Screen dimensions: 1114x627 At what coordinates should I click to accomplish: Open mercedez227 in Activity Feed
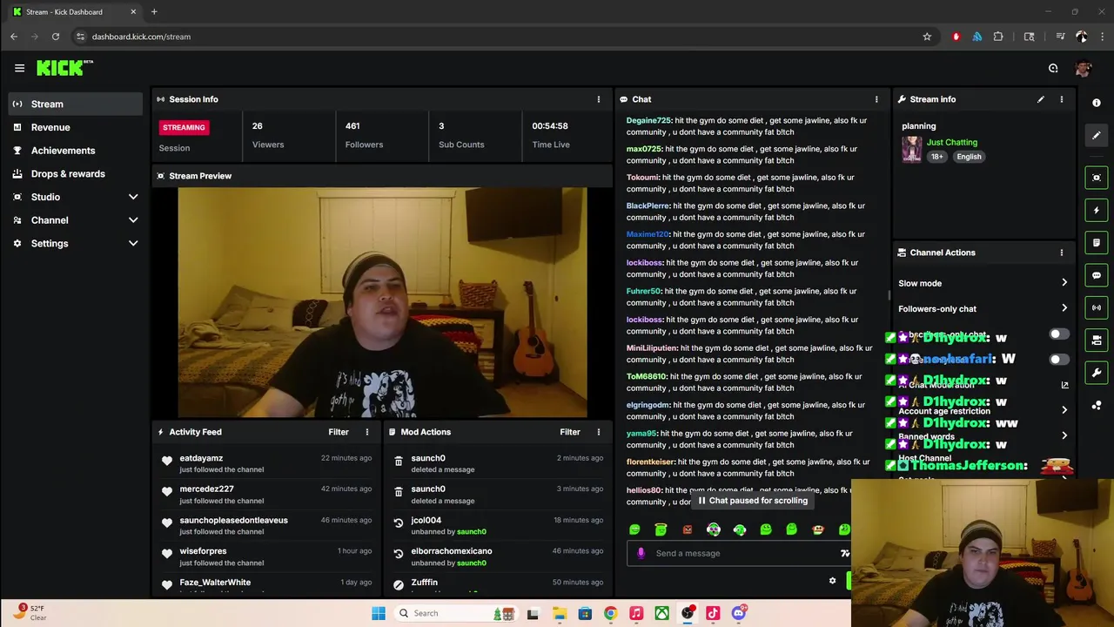click(x=206, y=489)
